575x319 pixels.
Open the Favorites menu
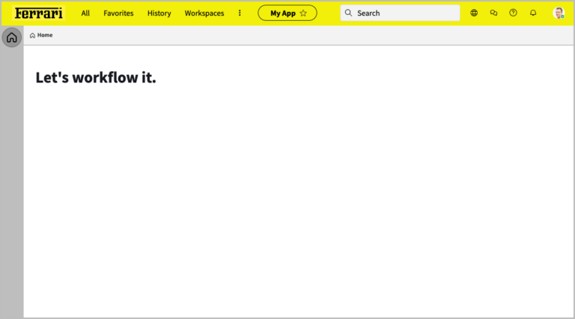[x=118, y=13]
